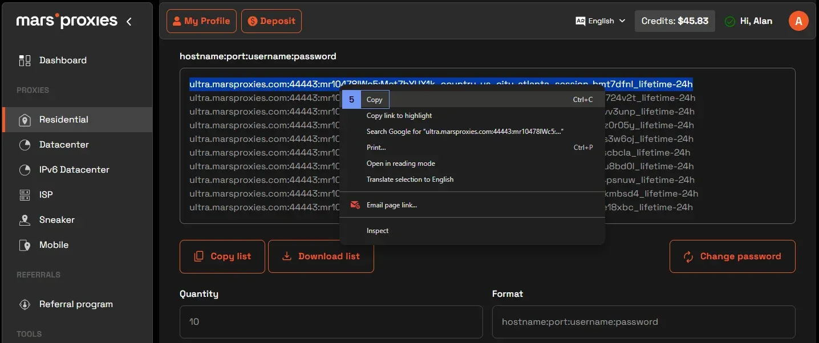Screen dimensions: 819x343
Task: Click the Download list button
Action: point(321,256)
